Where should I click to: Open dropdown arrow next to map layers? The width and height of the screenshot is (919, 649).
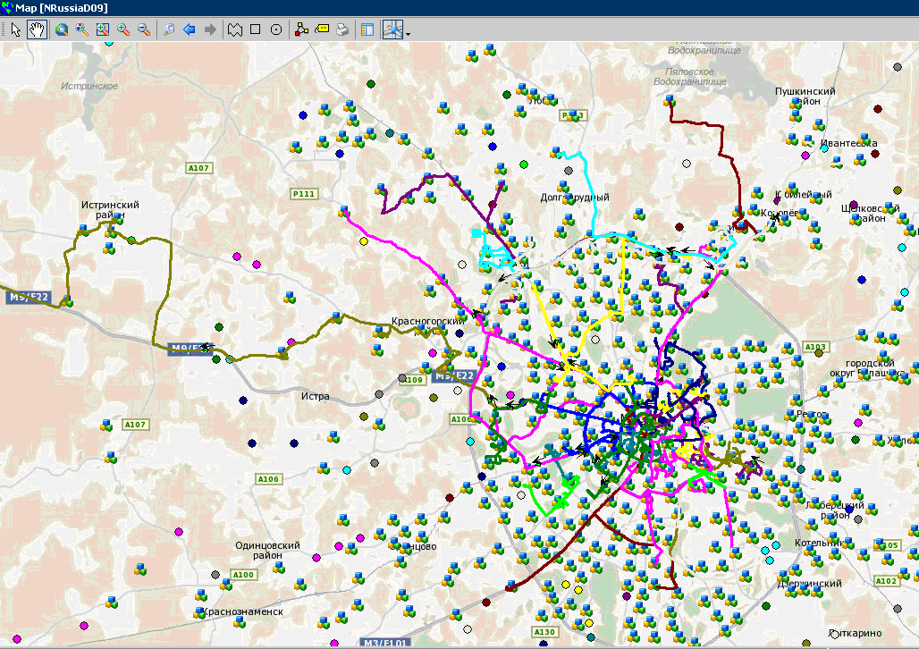coord(409,34)
